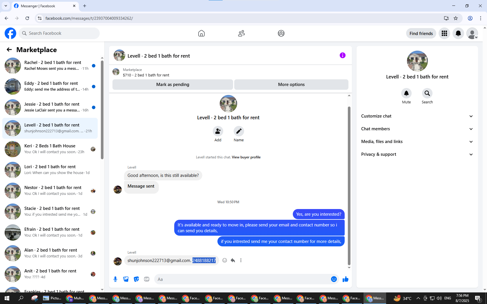Open Windows notification center
The image size is (487, 304).
click(x=478, y=298)
